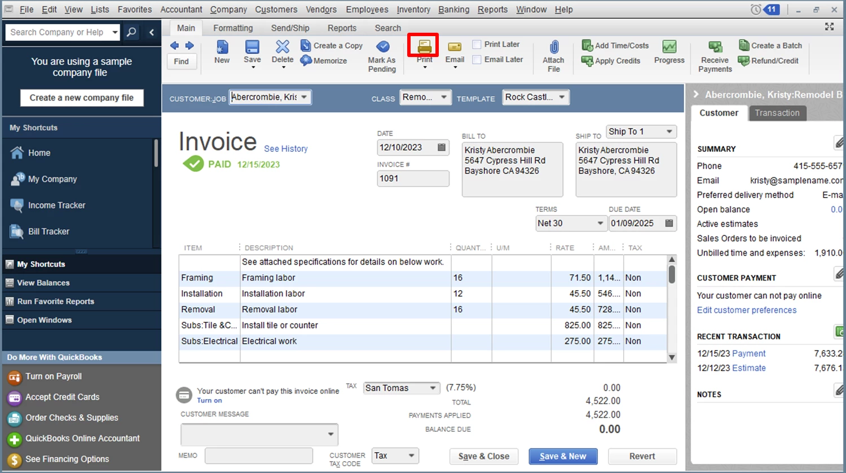846x473 pixels.
Task: Email the invoice
Action: 455,51
